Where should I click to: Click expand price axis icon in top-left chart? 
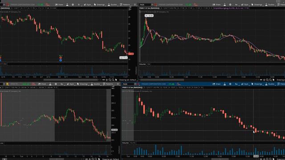(x=130, y=8)
